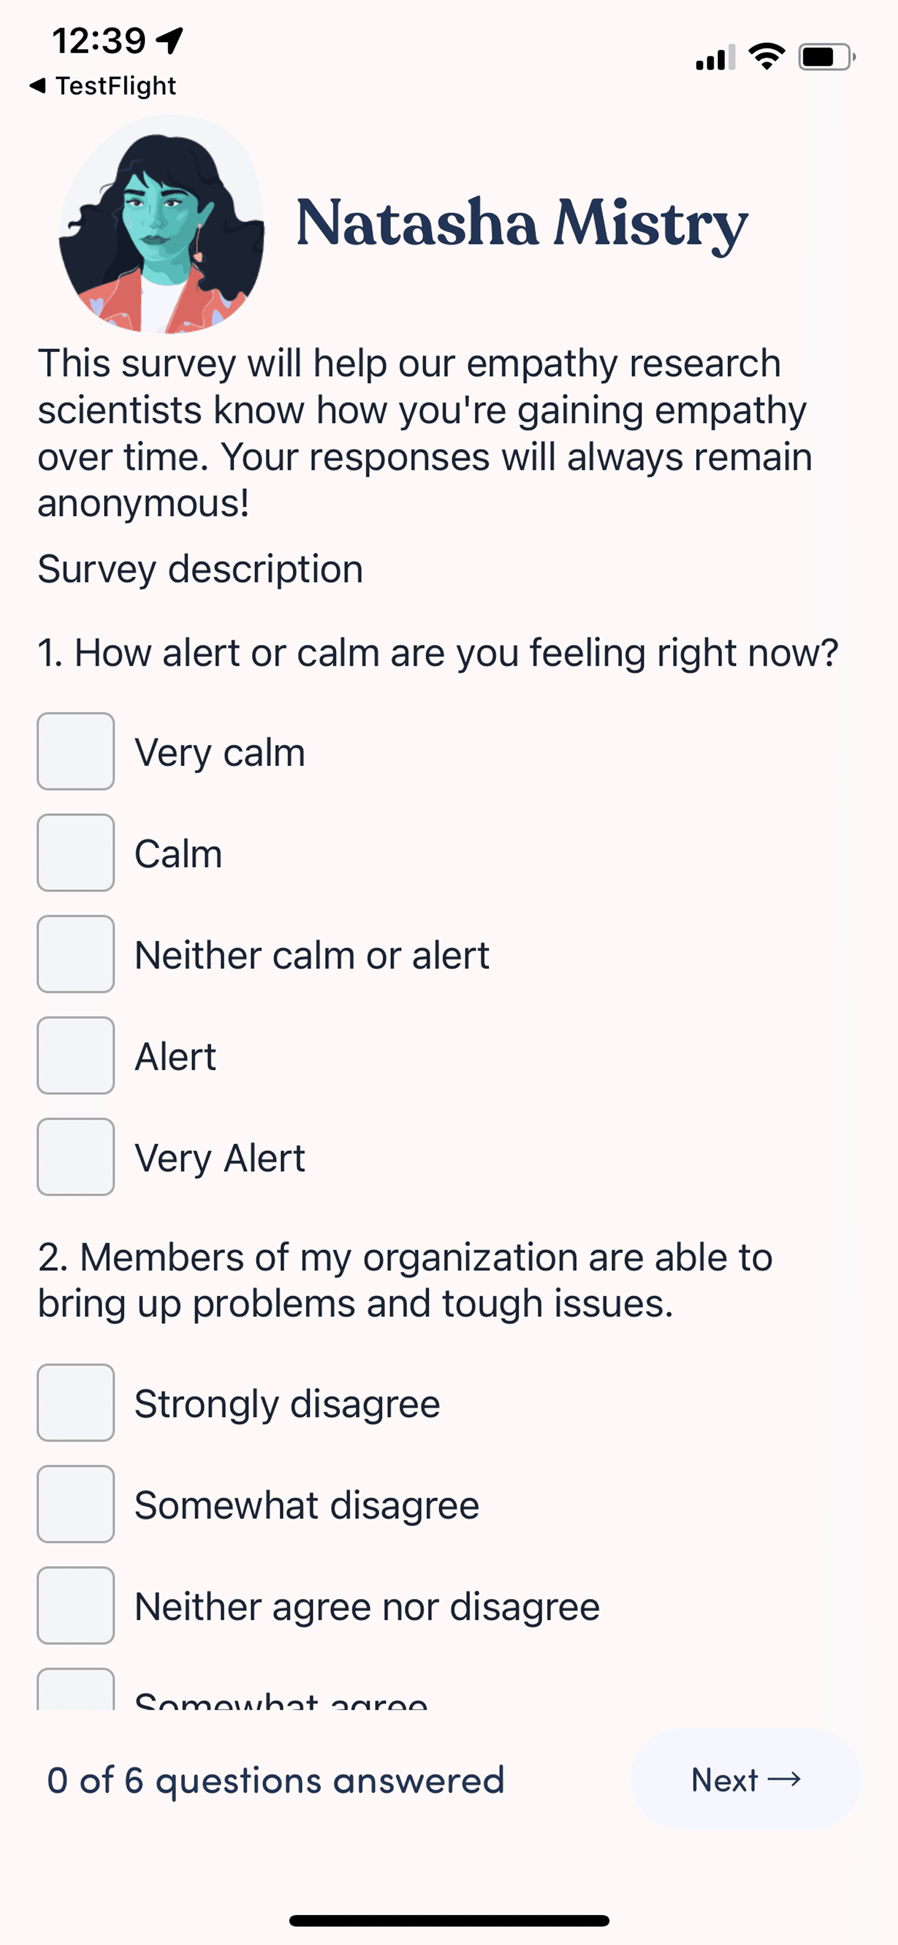The image size is (898, 1945).
Task: Check the Very calm option
Action: click(x=75, y=752)
